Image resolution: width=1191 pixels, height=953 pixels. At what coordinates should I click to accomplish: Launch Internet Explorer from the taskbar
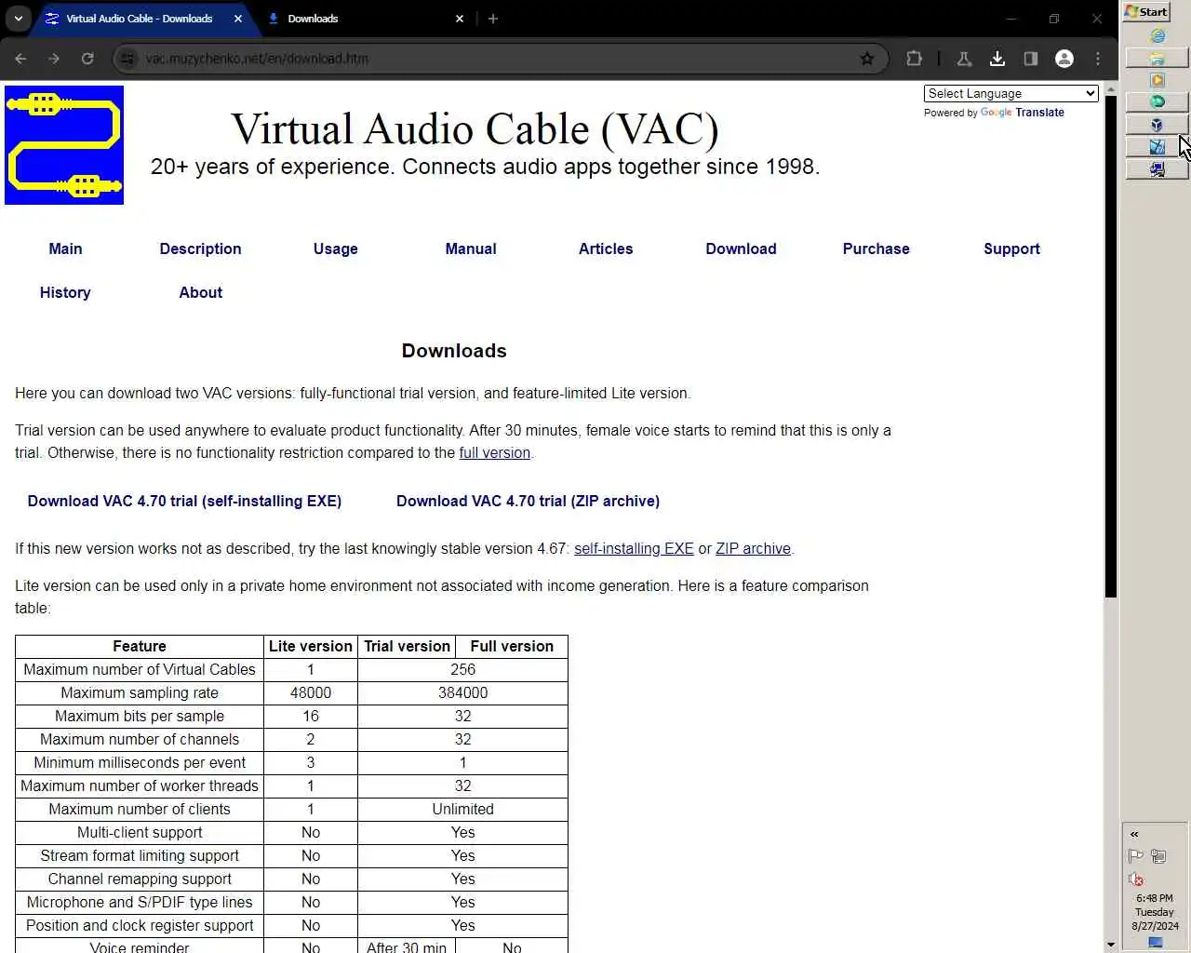(x=1158, y=35)
